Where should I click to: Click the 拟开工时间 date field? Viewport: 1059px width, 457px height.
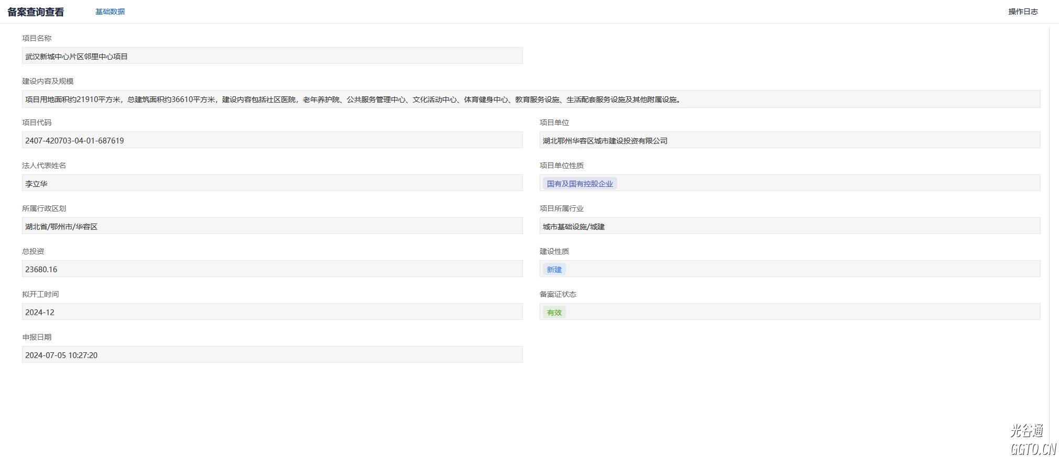(272, 312)
